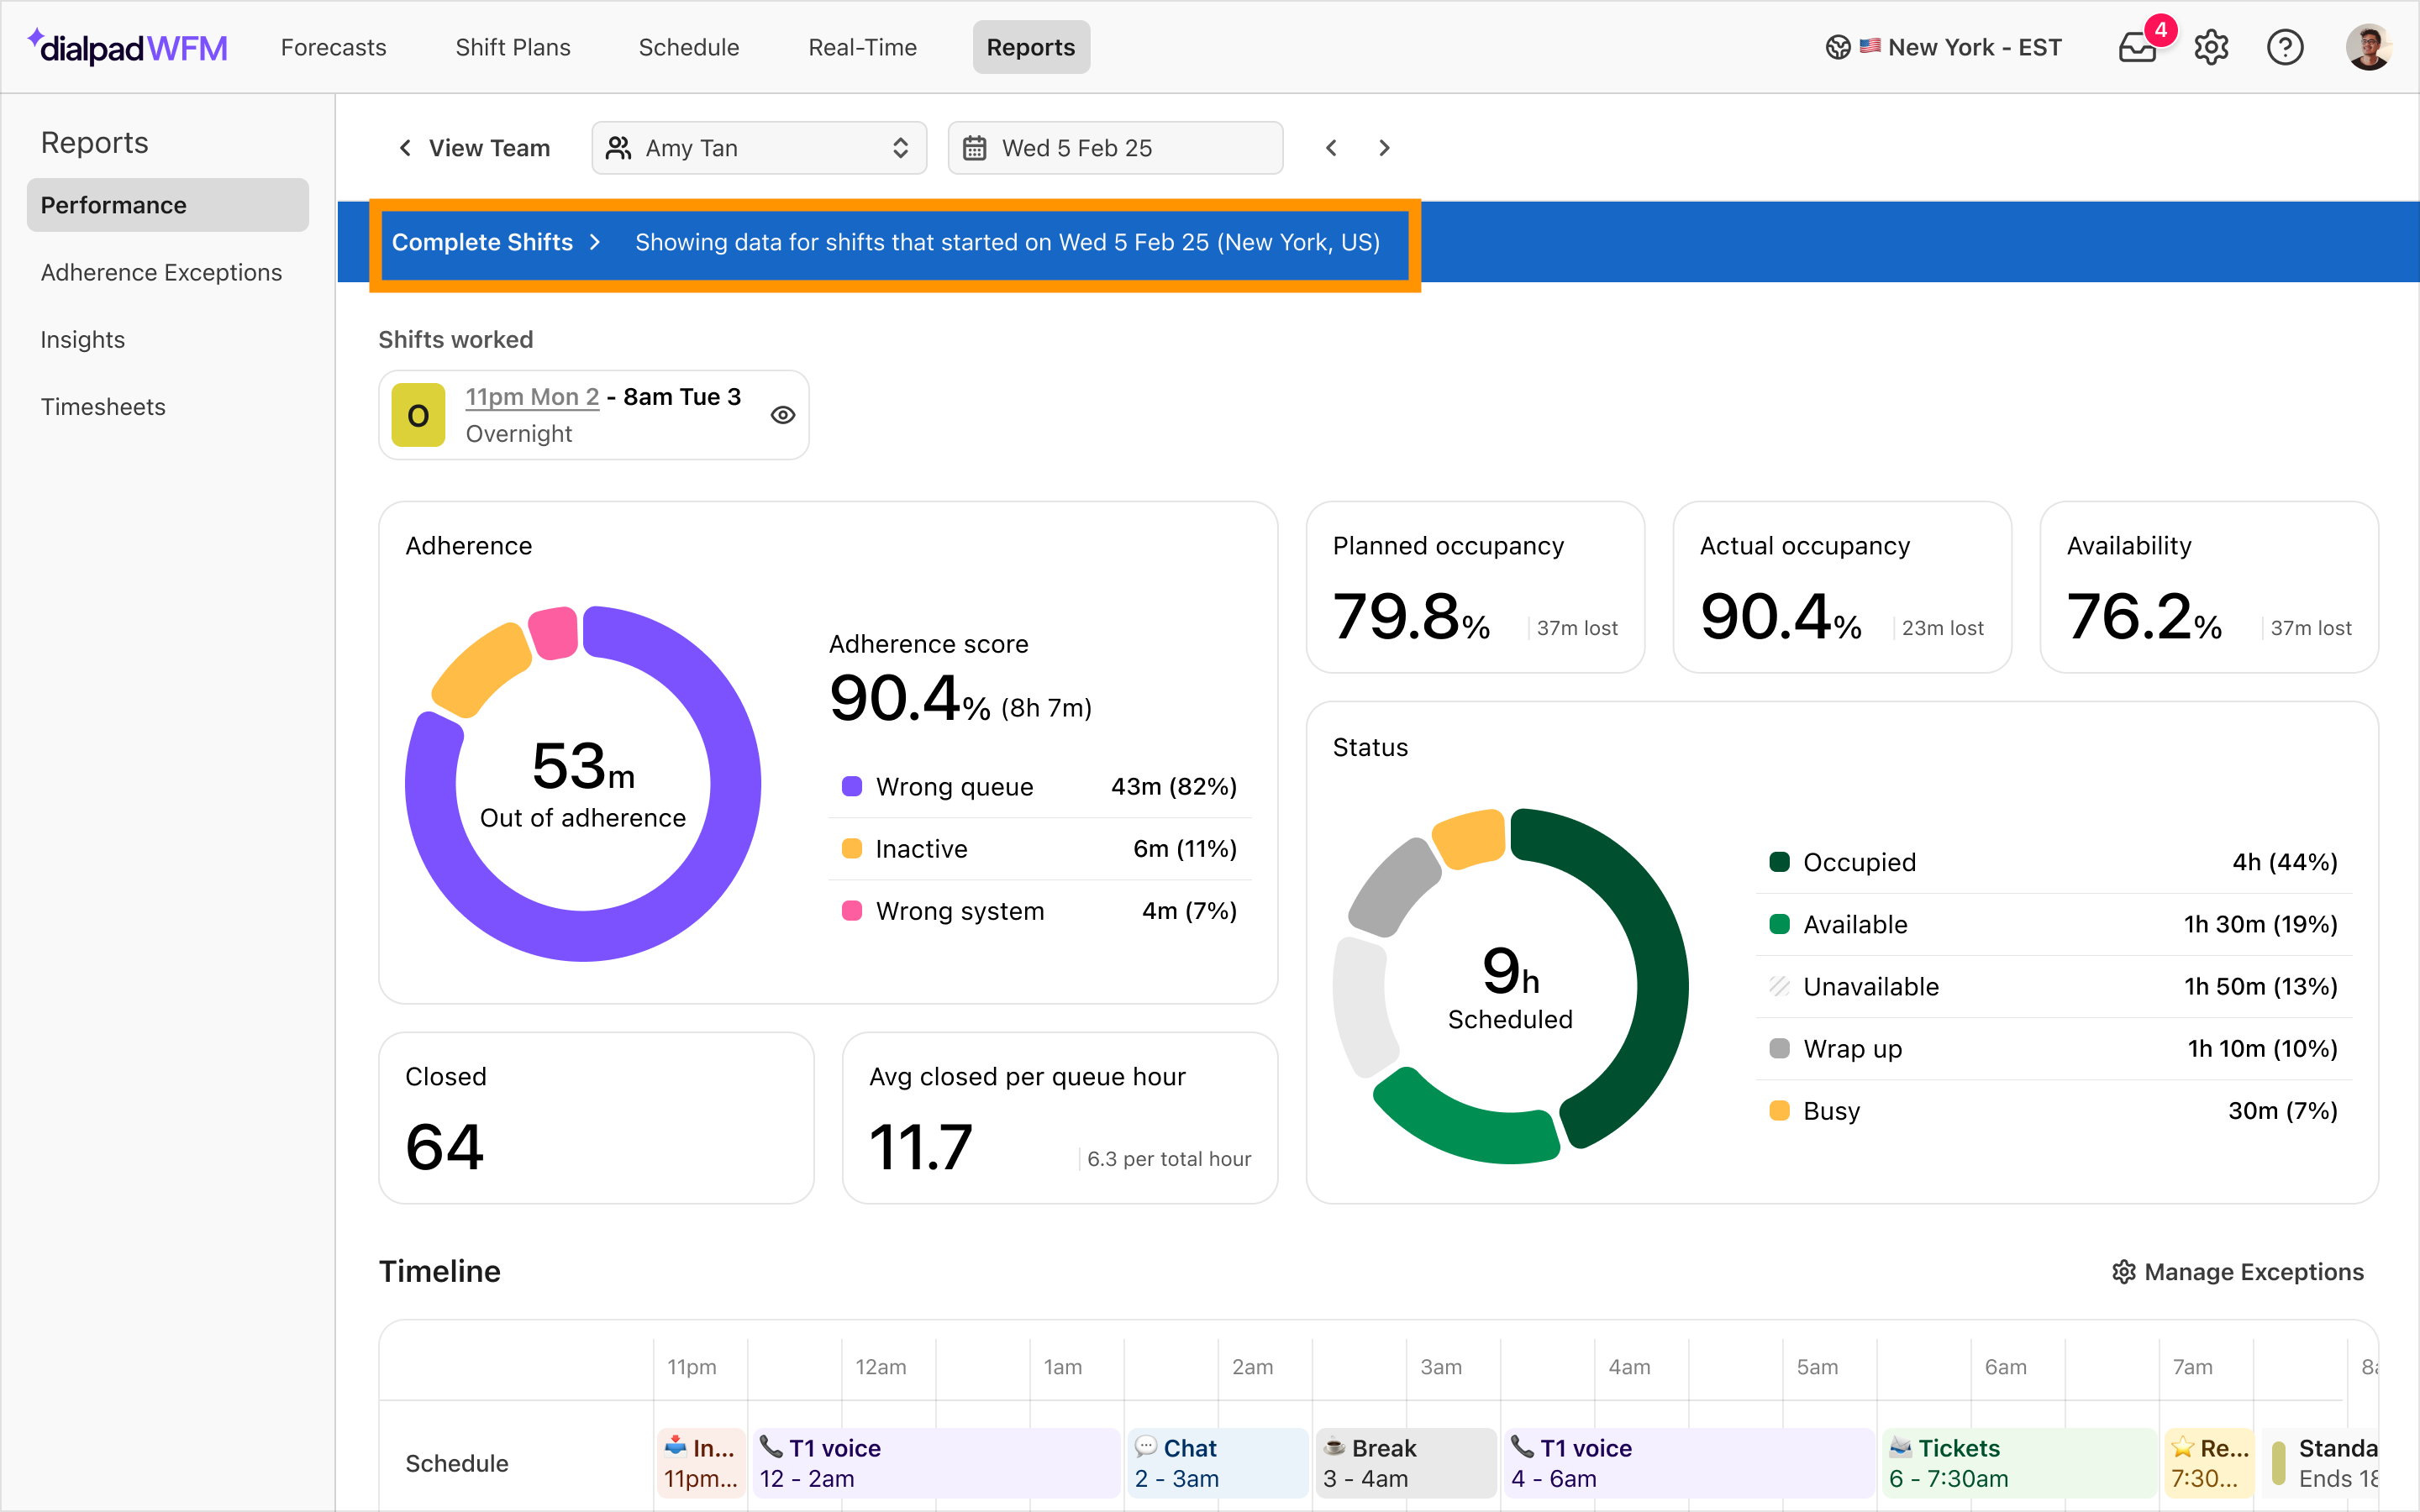Image resolution: width=2420 pixels, height=1512 pixels.
Task: Open the Wed 5 Feb 25 date picker
Action: click(x=1115, y=148)
